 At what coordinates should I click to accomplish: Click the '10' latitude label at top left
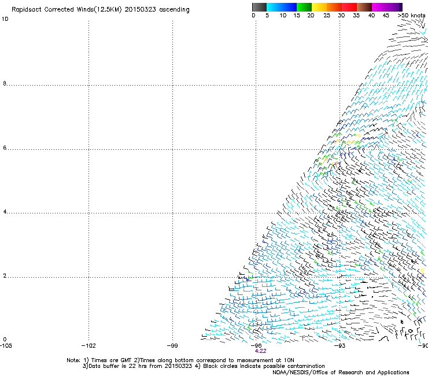5,19
